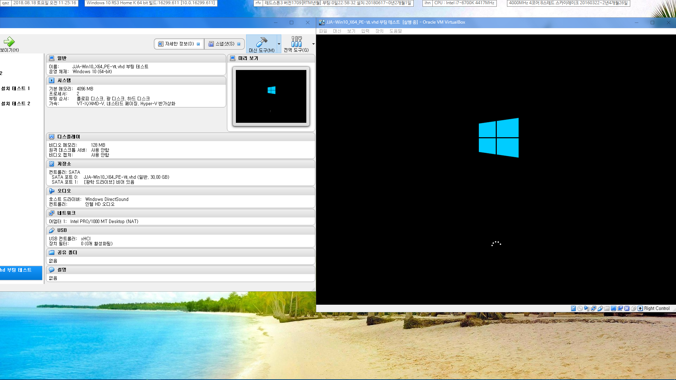The height and width of the screenshot is (380, 676).
Task: Minimize the running VM window
Action: click(x=636, y=23)
